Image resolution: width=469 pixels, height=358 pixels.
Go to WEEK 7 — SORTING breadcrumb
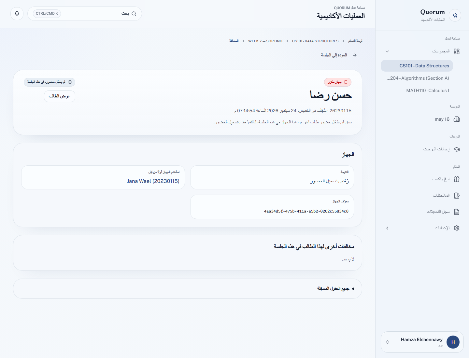click(265, 41)
